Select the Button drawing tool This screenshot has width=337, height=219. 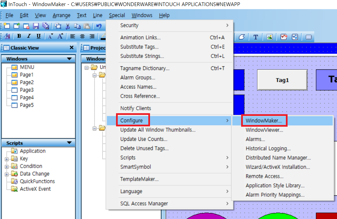[x=309, y=37]
